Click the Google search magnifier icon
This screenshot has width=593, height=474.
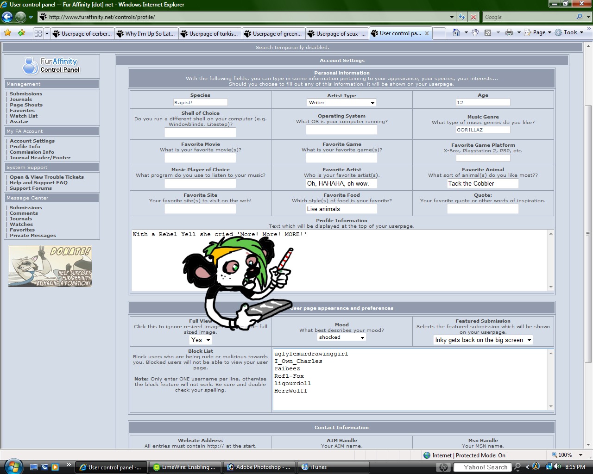(579, 17)
